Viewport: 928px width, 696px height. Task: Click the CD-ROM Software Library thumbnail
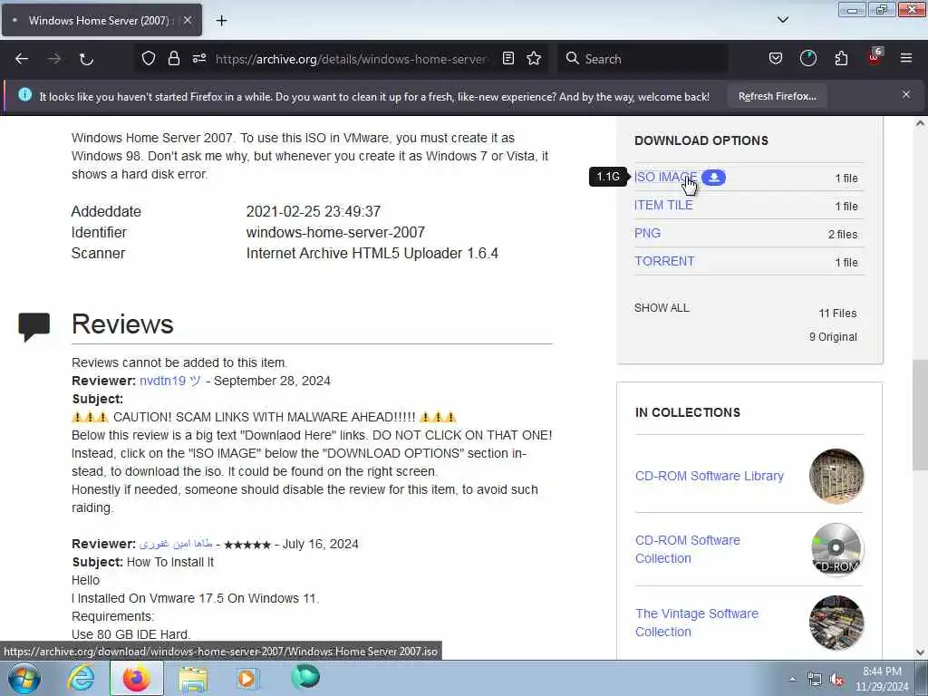836,476
